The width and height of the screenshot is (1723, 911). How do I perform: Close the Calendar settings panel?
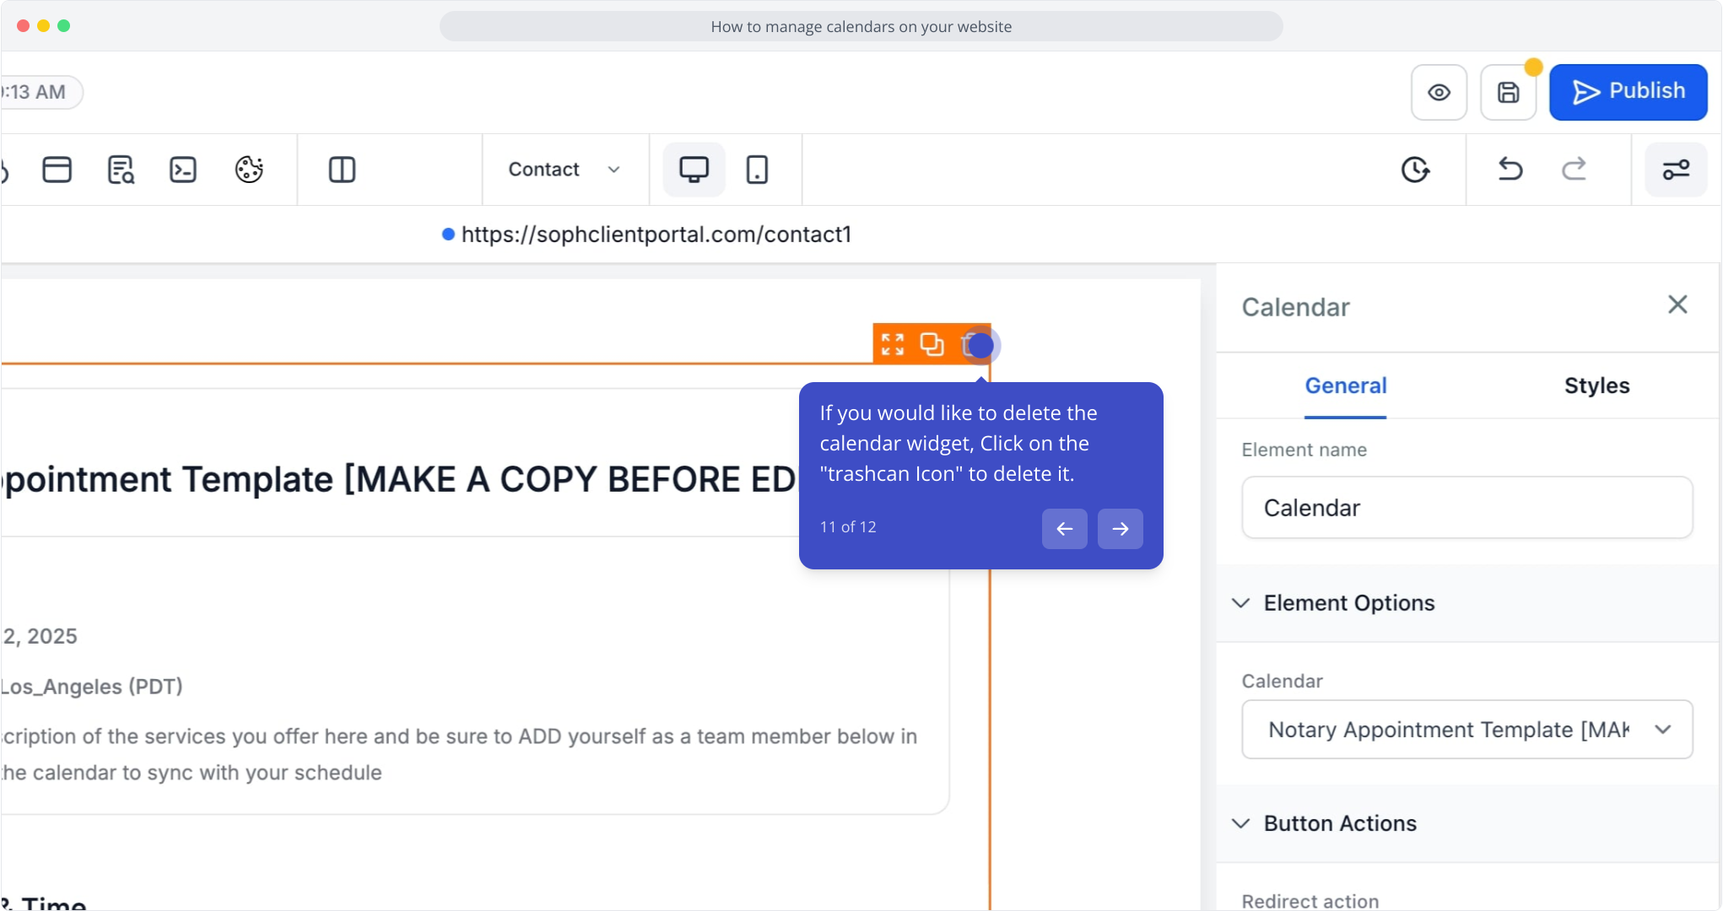tap(1677, 305)
